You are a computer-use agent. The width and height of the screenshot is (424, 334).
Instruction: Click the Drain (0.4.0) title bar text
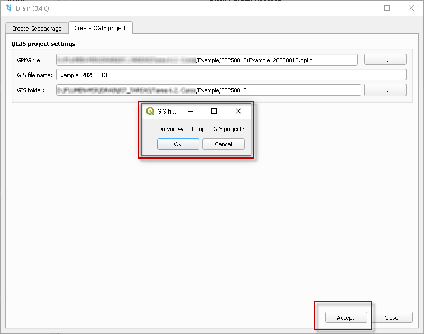point(32,8)
